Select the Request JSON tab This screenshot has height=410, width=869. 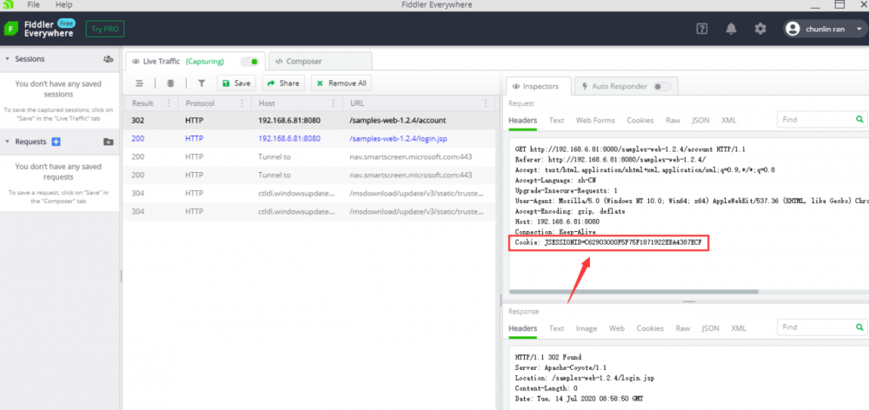701,120
